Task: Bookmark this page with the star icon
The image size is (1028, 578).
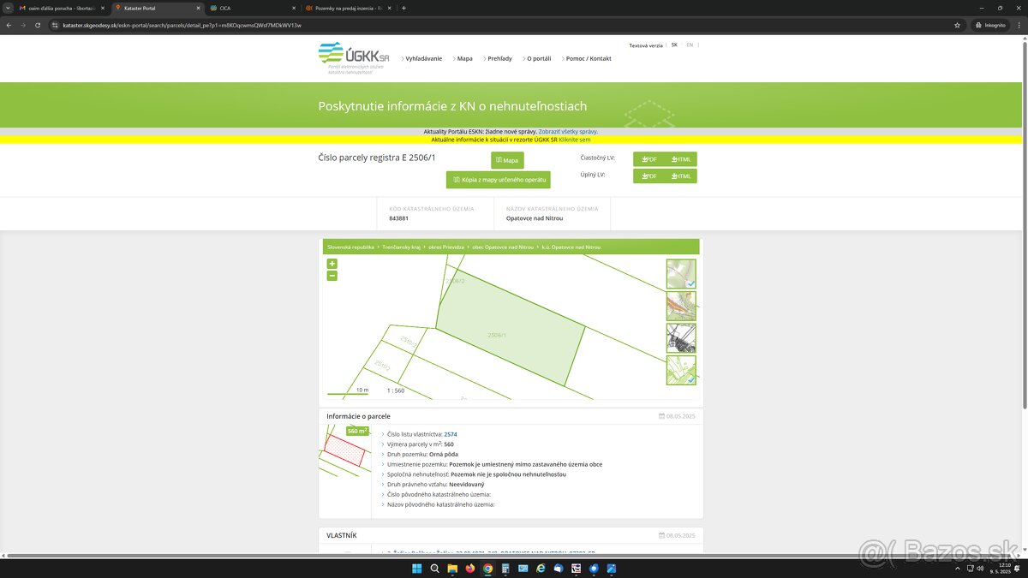Action: 957,25
